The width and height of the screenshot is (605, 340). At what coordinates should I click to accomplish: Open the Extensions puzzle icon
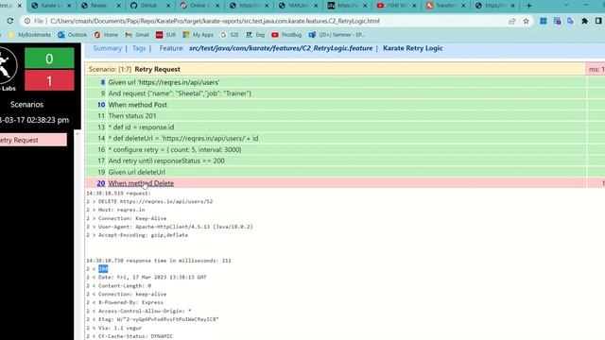click(x=584, y=21)
